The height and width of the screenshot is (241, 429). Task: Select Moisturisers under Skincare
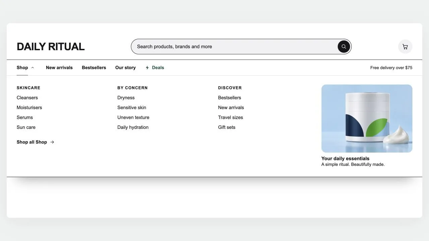pyautogui.click(x=29, y=107)
